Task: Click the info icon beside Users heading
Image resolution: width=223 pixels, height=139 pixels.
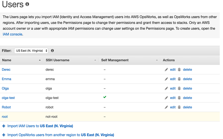Action: 27,4
